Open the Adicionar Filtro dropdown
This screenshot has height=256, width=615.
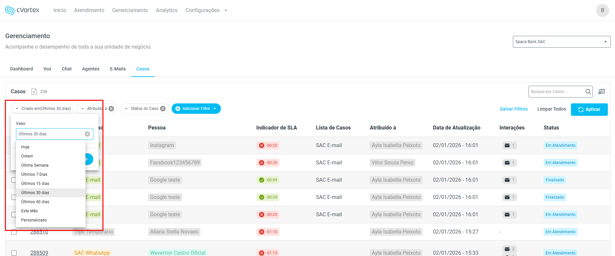tap(196, 109)
